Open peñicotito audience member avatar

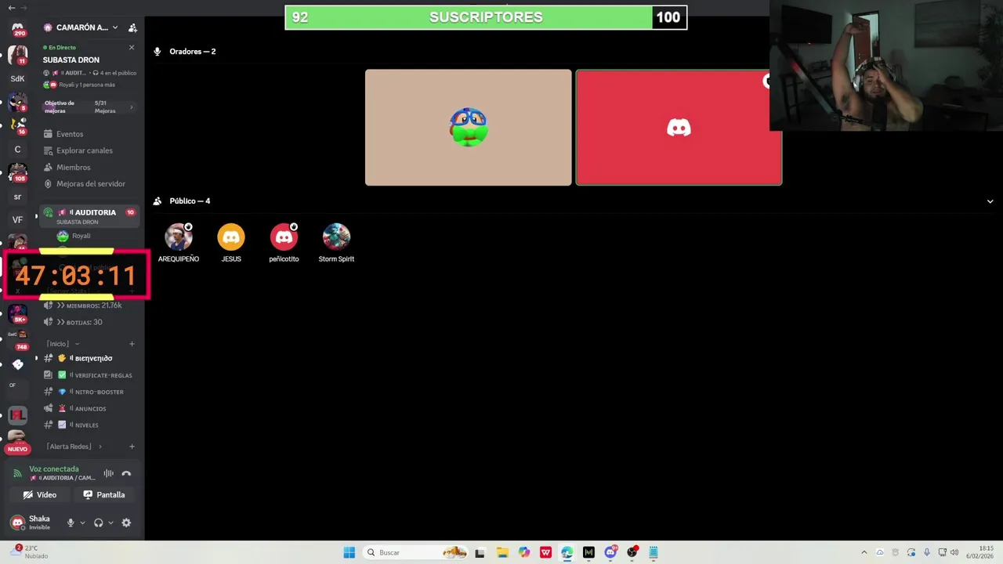[284, 237]
